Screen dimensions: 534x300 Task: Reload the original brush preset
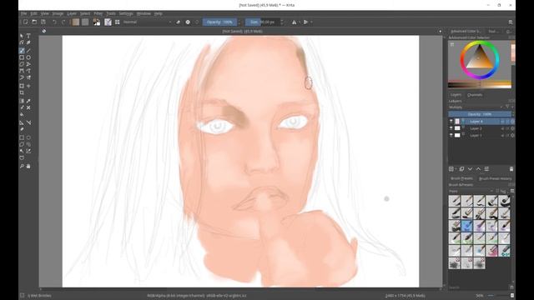(197, 22)
